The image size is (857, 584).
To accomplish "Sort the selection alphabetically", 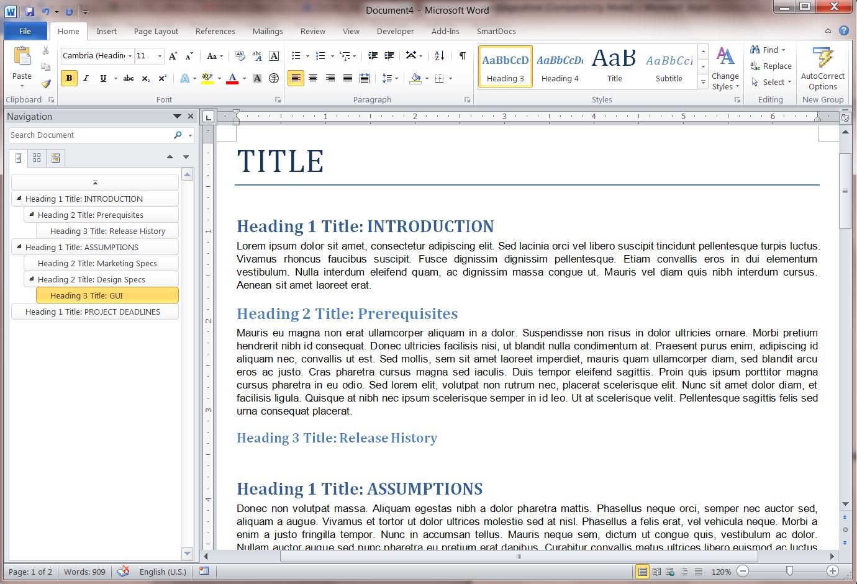I will [x=440, y=56].
